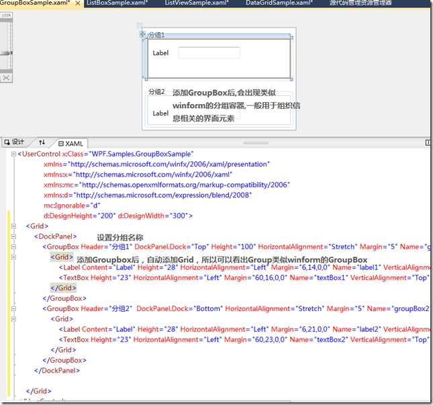
Task: Click the split bar grip between panes
Action: pyautogui.click(x=256, y=143)
